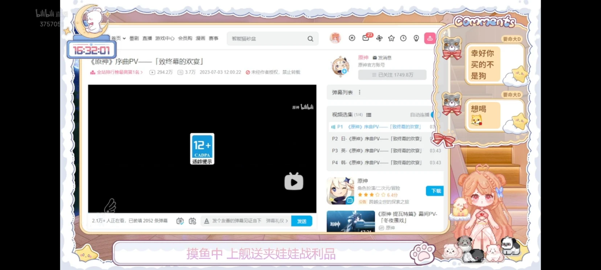Open the 漫画 nav item

(200, 38)
